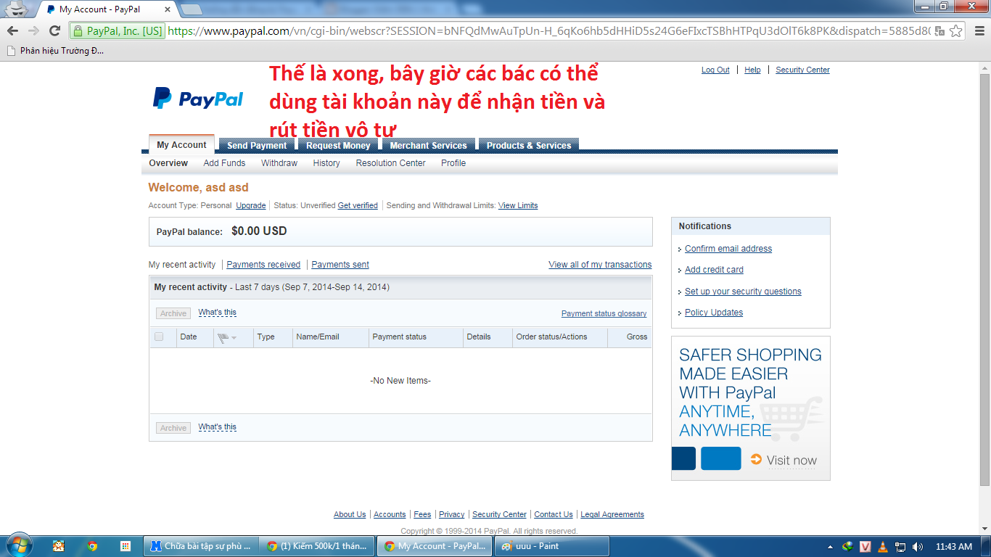This screenshot has width=991, height=557.
Task: Show Payments sent
Action: tap(340, 265)
